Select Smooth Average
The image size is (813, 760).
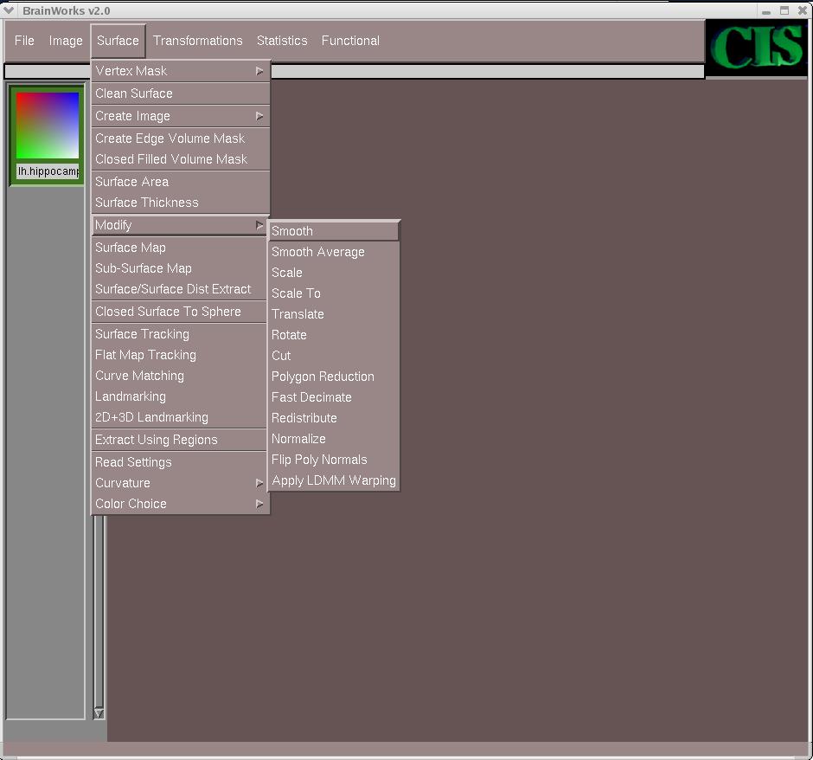coord(334,252)
